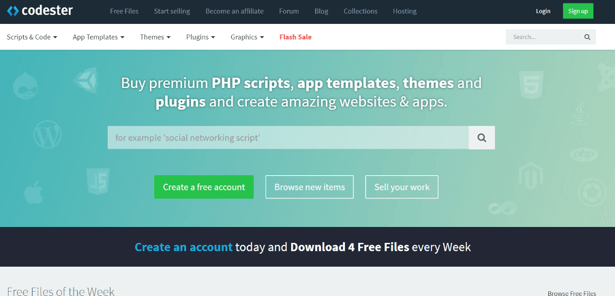Screen dimensions: 615x296
Task: Click the Browse new items button
Action: click(x=310, y=187)
